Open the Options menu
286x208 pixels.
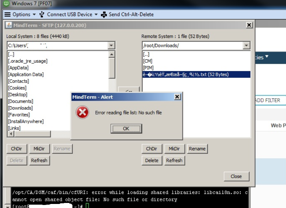click(x=20, y=14)
